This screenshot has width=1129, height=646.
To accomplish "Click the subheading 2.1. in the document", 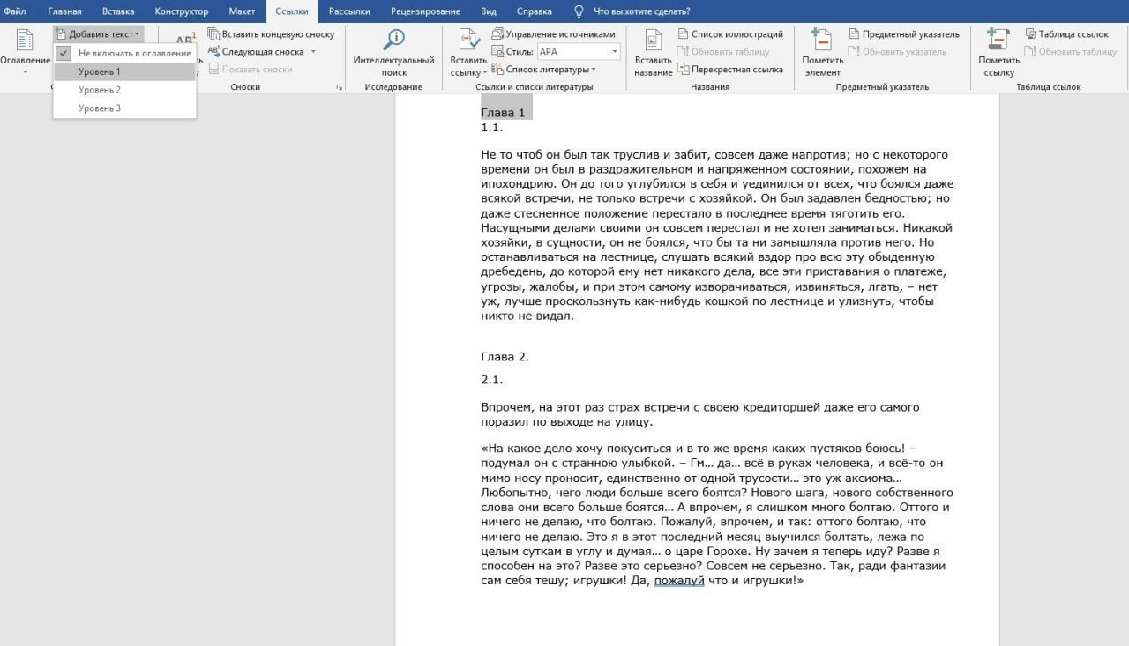I will [492, 380].
